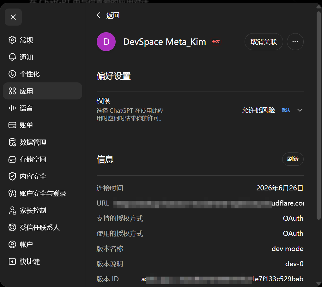
Task: Click the 支持的授权方式 OAuth value
Action: 293,218
